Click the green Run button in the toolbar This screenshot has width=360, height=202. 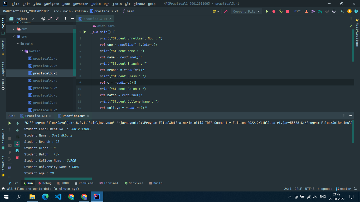(267, 11)
